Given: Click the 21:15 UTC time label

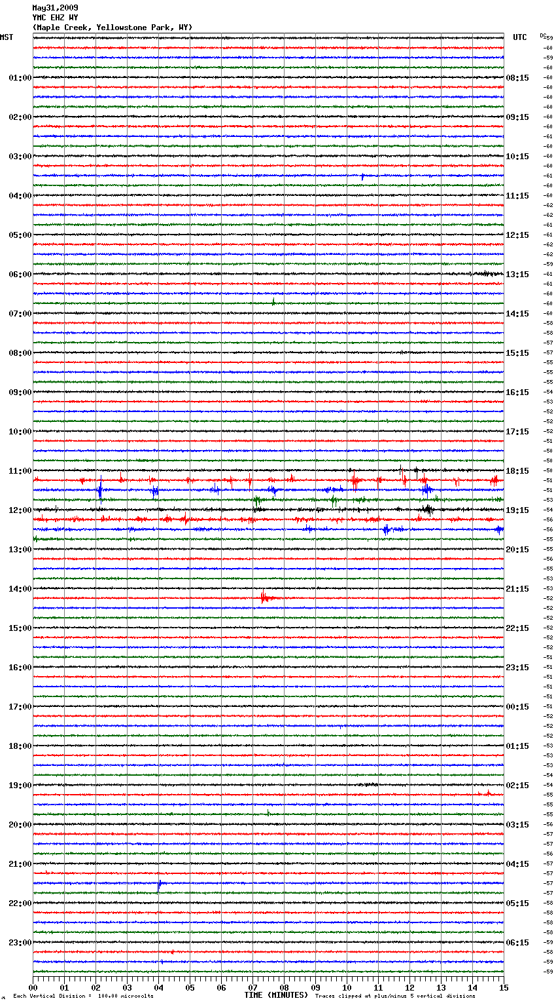Looking at the screenshot, I should 517,589.
